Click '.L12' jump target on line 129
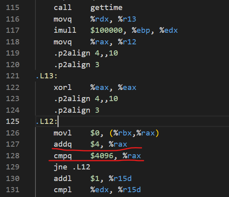229x197 pixels. click(x=81, y=167)
